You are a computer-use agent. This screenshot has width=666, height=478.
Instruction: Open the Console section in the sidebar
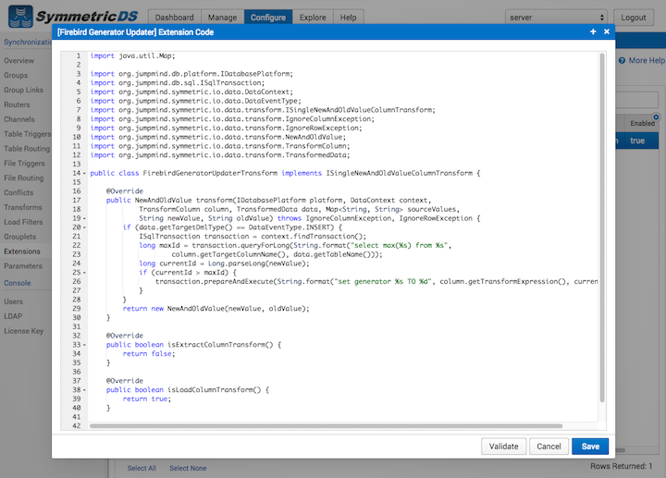pos(18,283)
